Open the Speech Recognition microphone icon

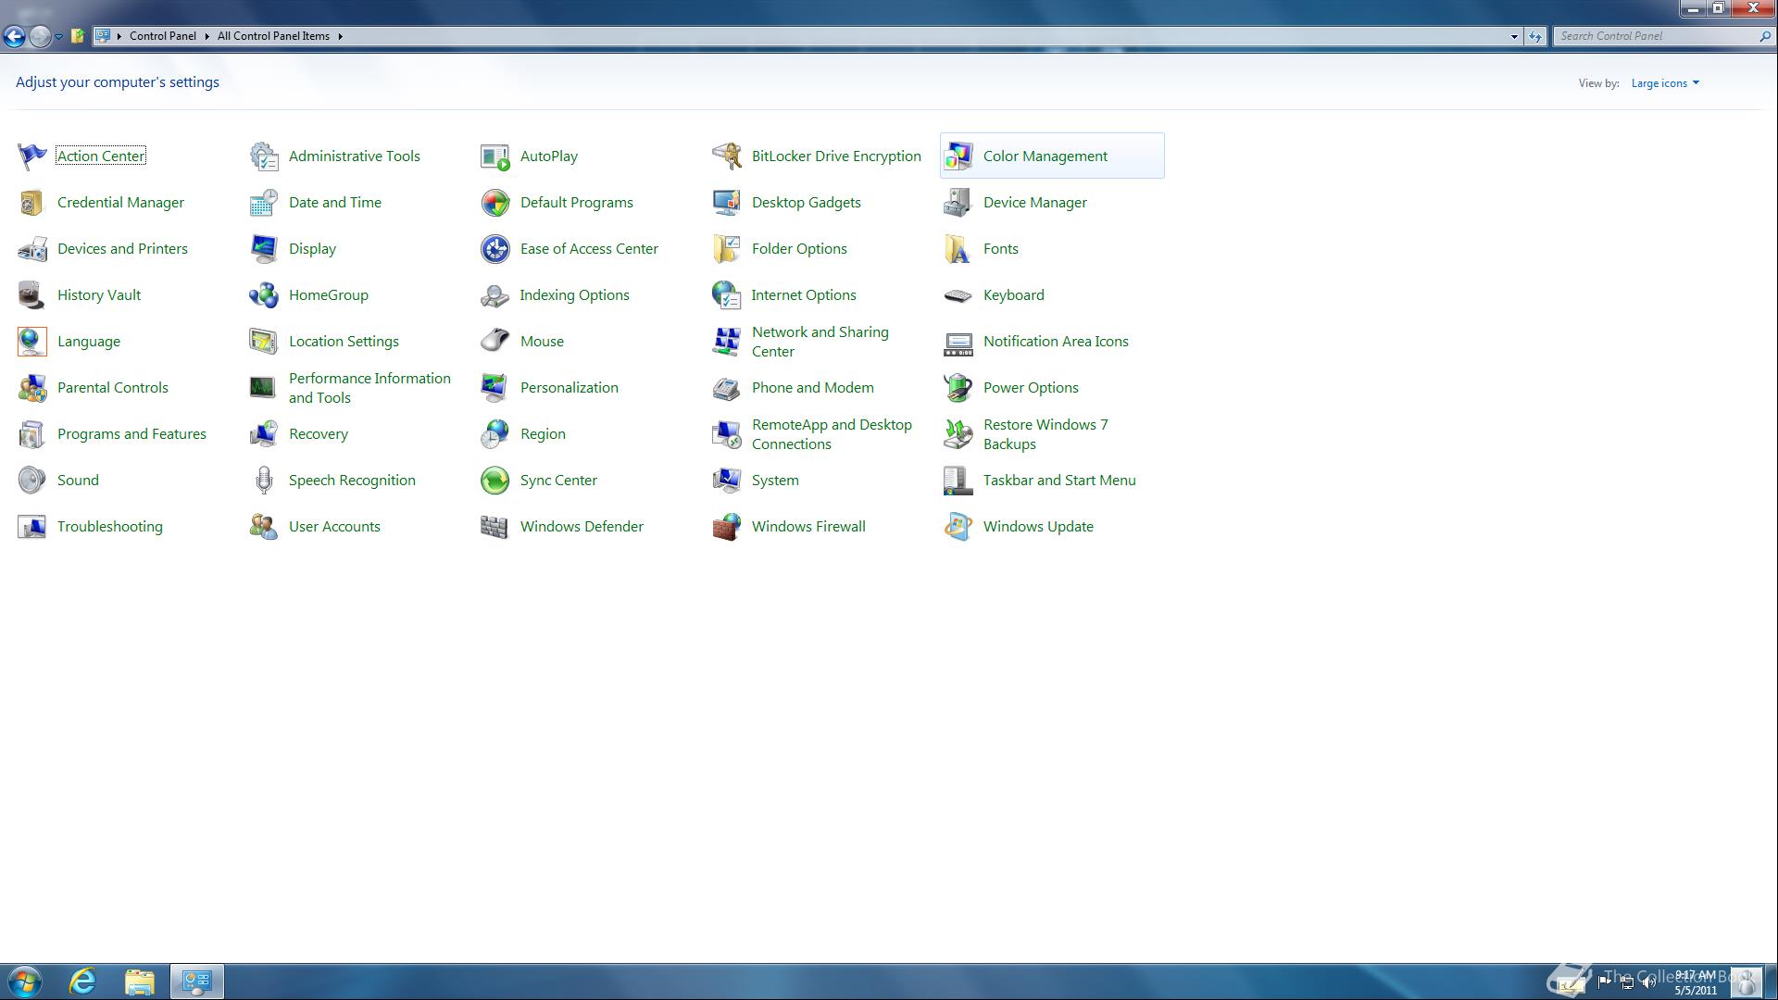point(263,481)
